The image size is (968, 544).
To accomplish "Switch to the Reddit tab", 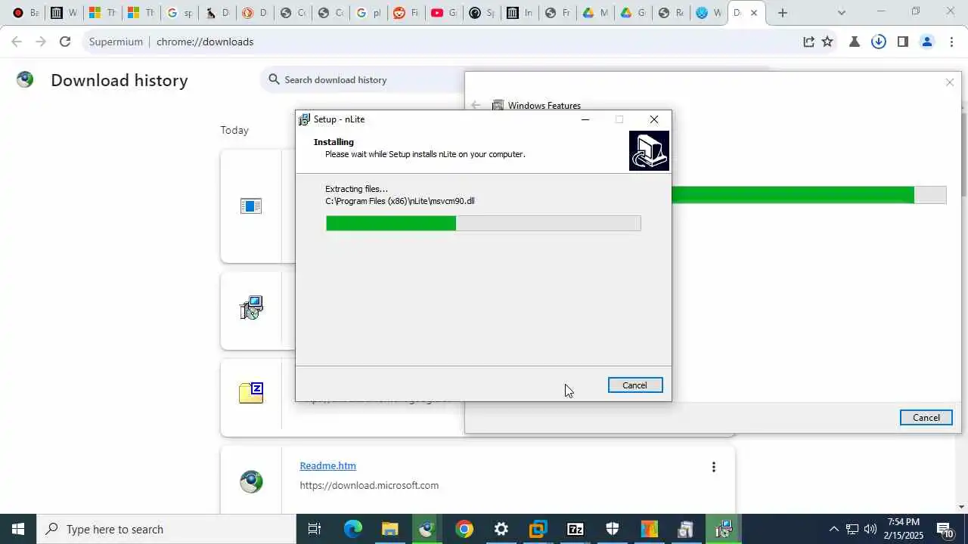I will pyautogui.click(x=406, y=13).
